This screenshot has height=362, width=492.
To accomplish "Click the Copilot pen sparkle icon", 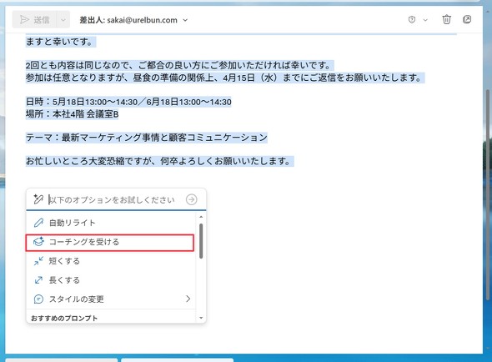I will click(38, 199).
